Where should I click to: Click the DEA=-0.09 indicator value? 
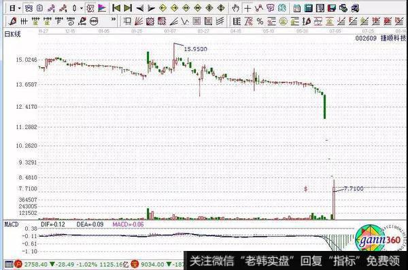tap(90, 224)
